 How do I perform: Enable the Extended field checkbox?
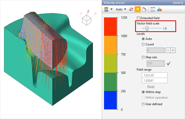[138, 18]
